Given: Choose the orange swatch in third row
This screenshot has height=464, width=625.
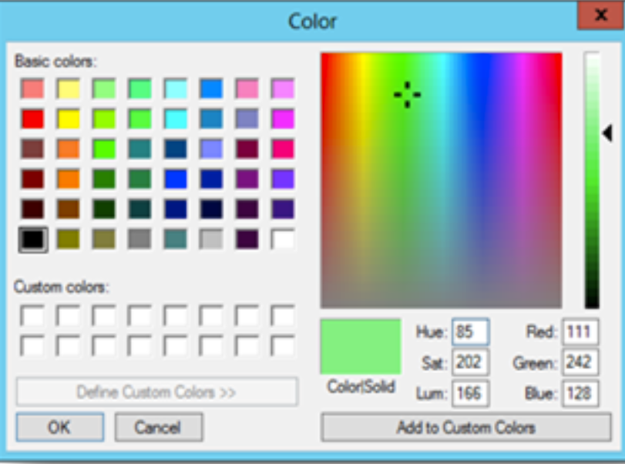Looking at the screenshot, I should (x=69, y=149).
